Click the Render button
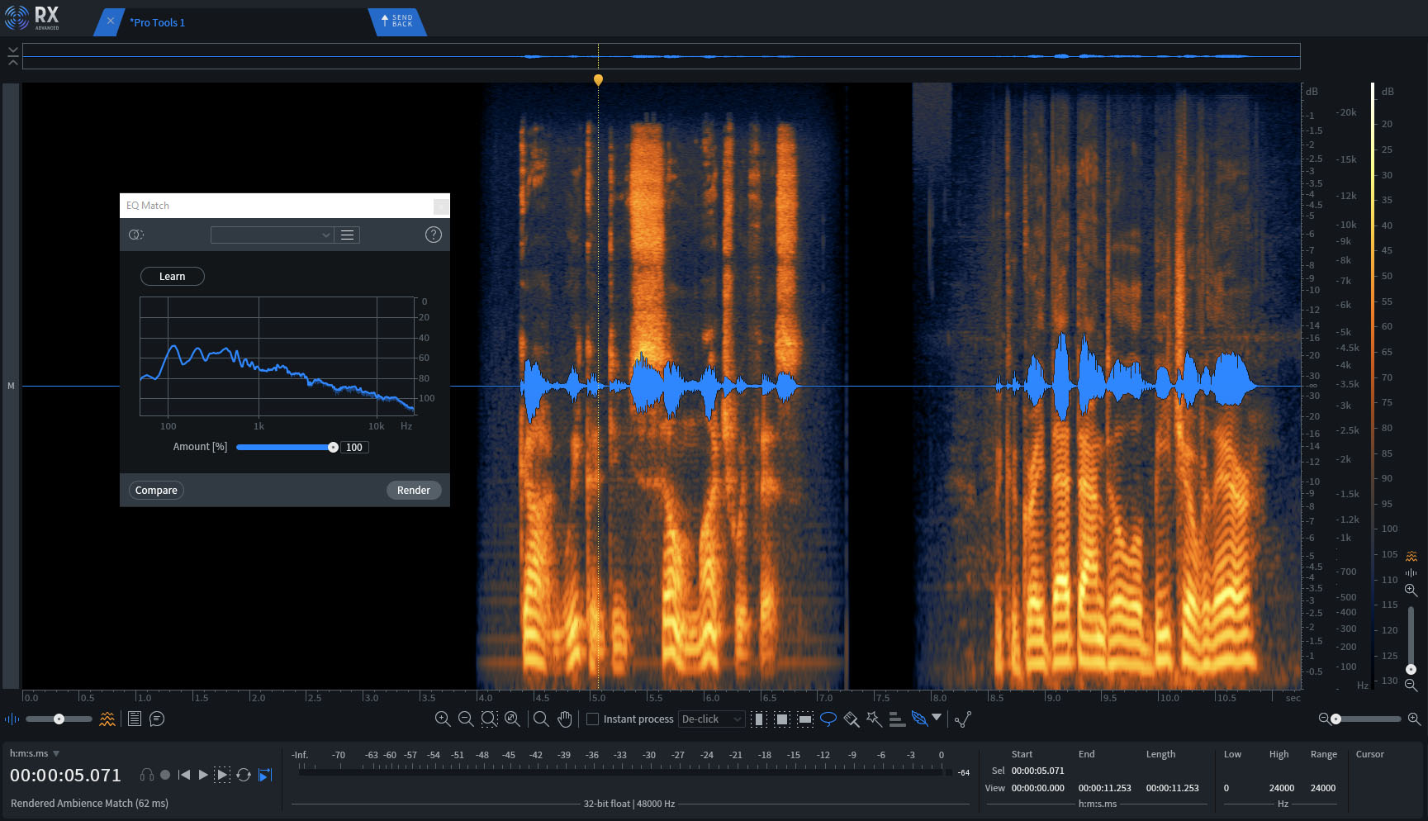The width and height of the screenshot is (1428, 821). (414, 491)
